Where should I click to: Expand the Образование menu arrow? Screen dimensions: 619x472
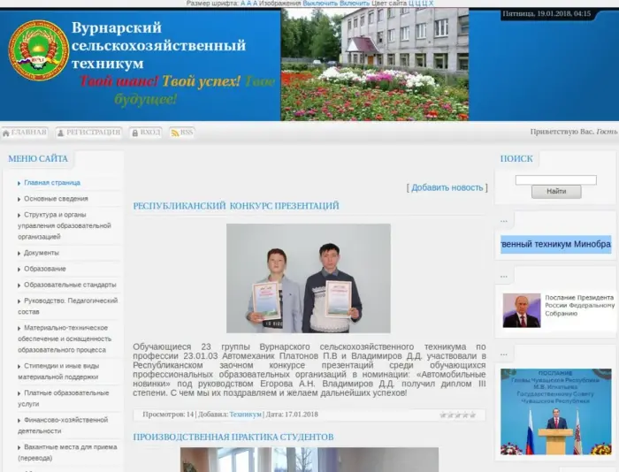tap(19, 269)
